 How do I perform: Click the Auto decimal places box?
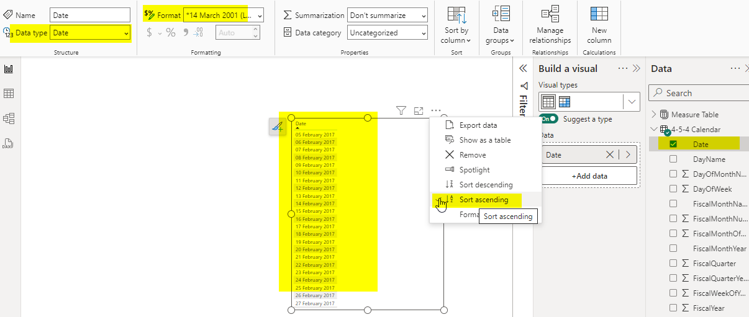(238, 32)
